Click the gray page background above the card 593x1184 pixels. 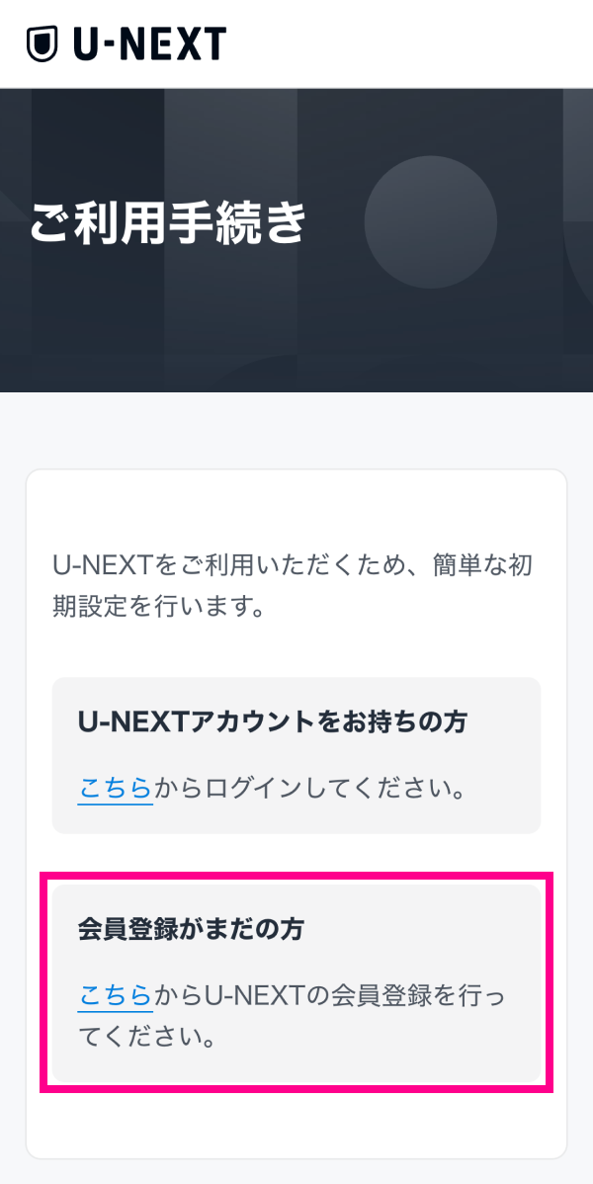(296, 431)
